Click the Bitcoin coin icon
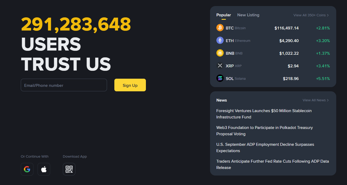Screen dimensions: 347x185 click(x=220, y=28)
